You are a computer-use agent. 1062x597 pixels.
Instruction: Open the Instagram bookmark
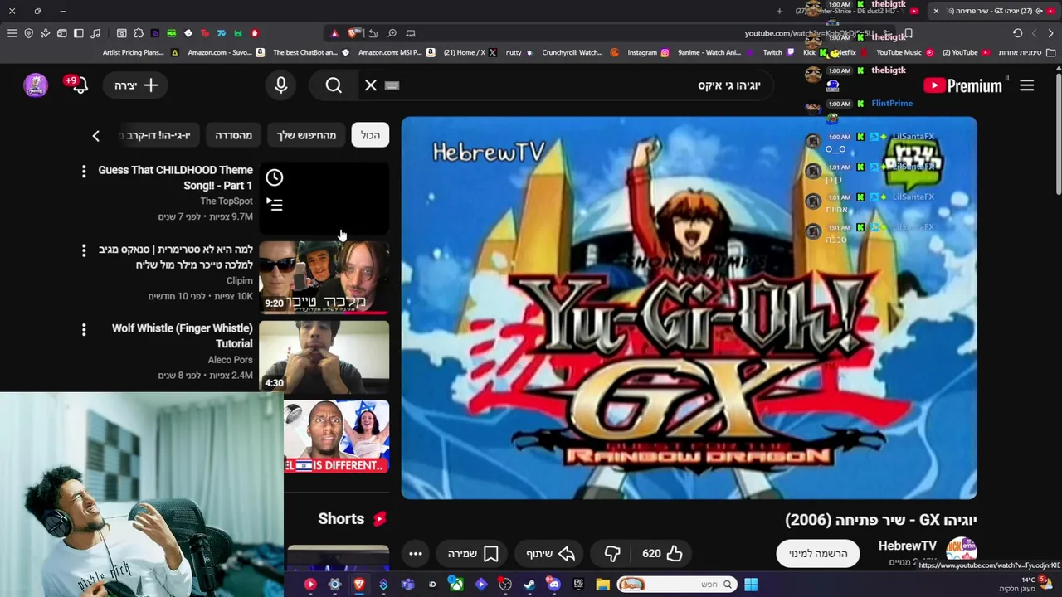pyautogui.click(x=648, y=52)
